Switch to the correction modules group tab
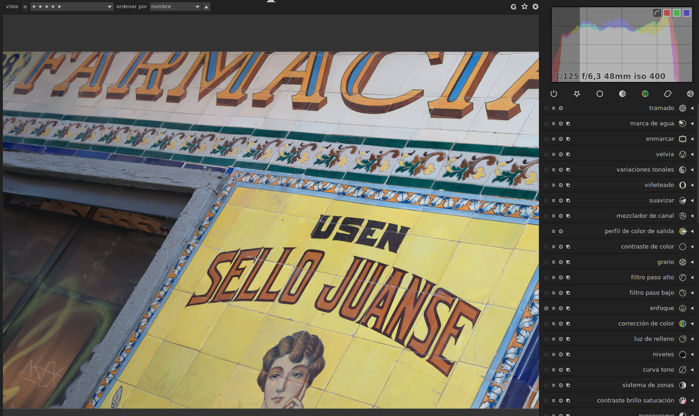The image size is (699, 416). click(x=668, y=94)
